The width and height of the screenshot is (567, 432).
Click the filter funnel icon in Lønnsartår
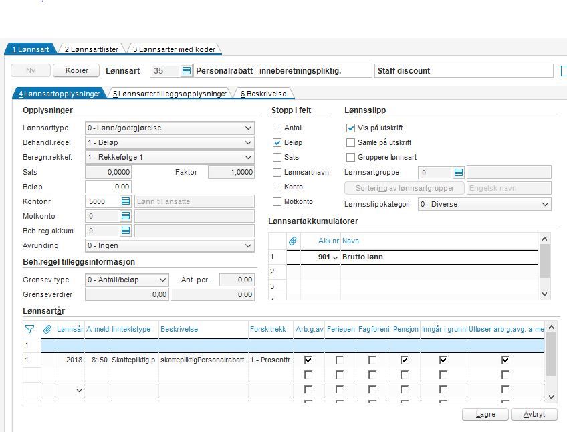[x=29, y=329]
